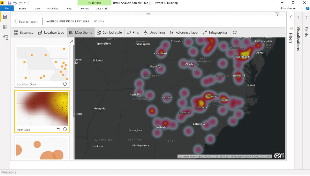The height and width of the screenshot is (176, 310).
Task: Open the Modeling ribbon tab
Action: 52,9
